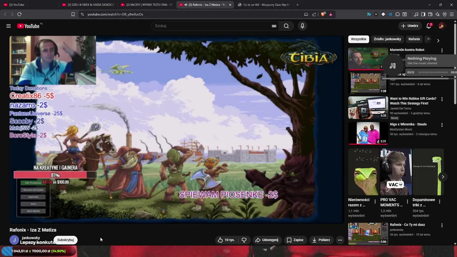
Task: Open options for Rafonix - Co Ty mi dasz
Action: 442,226
